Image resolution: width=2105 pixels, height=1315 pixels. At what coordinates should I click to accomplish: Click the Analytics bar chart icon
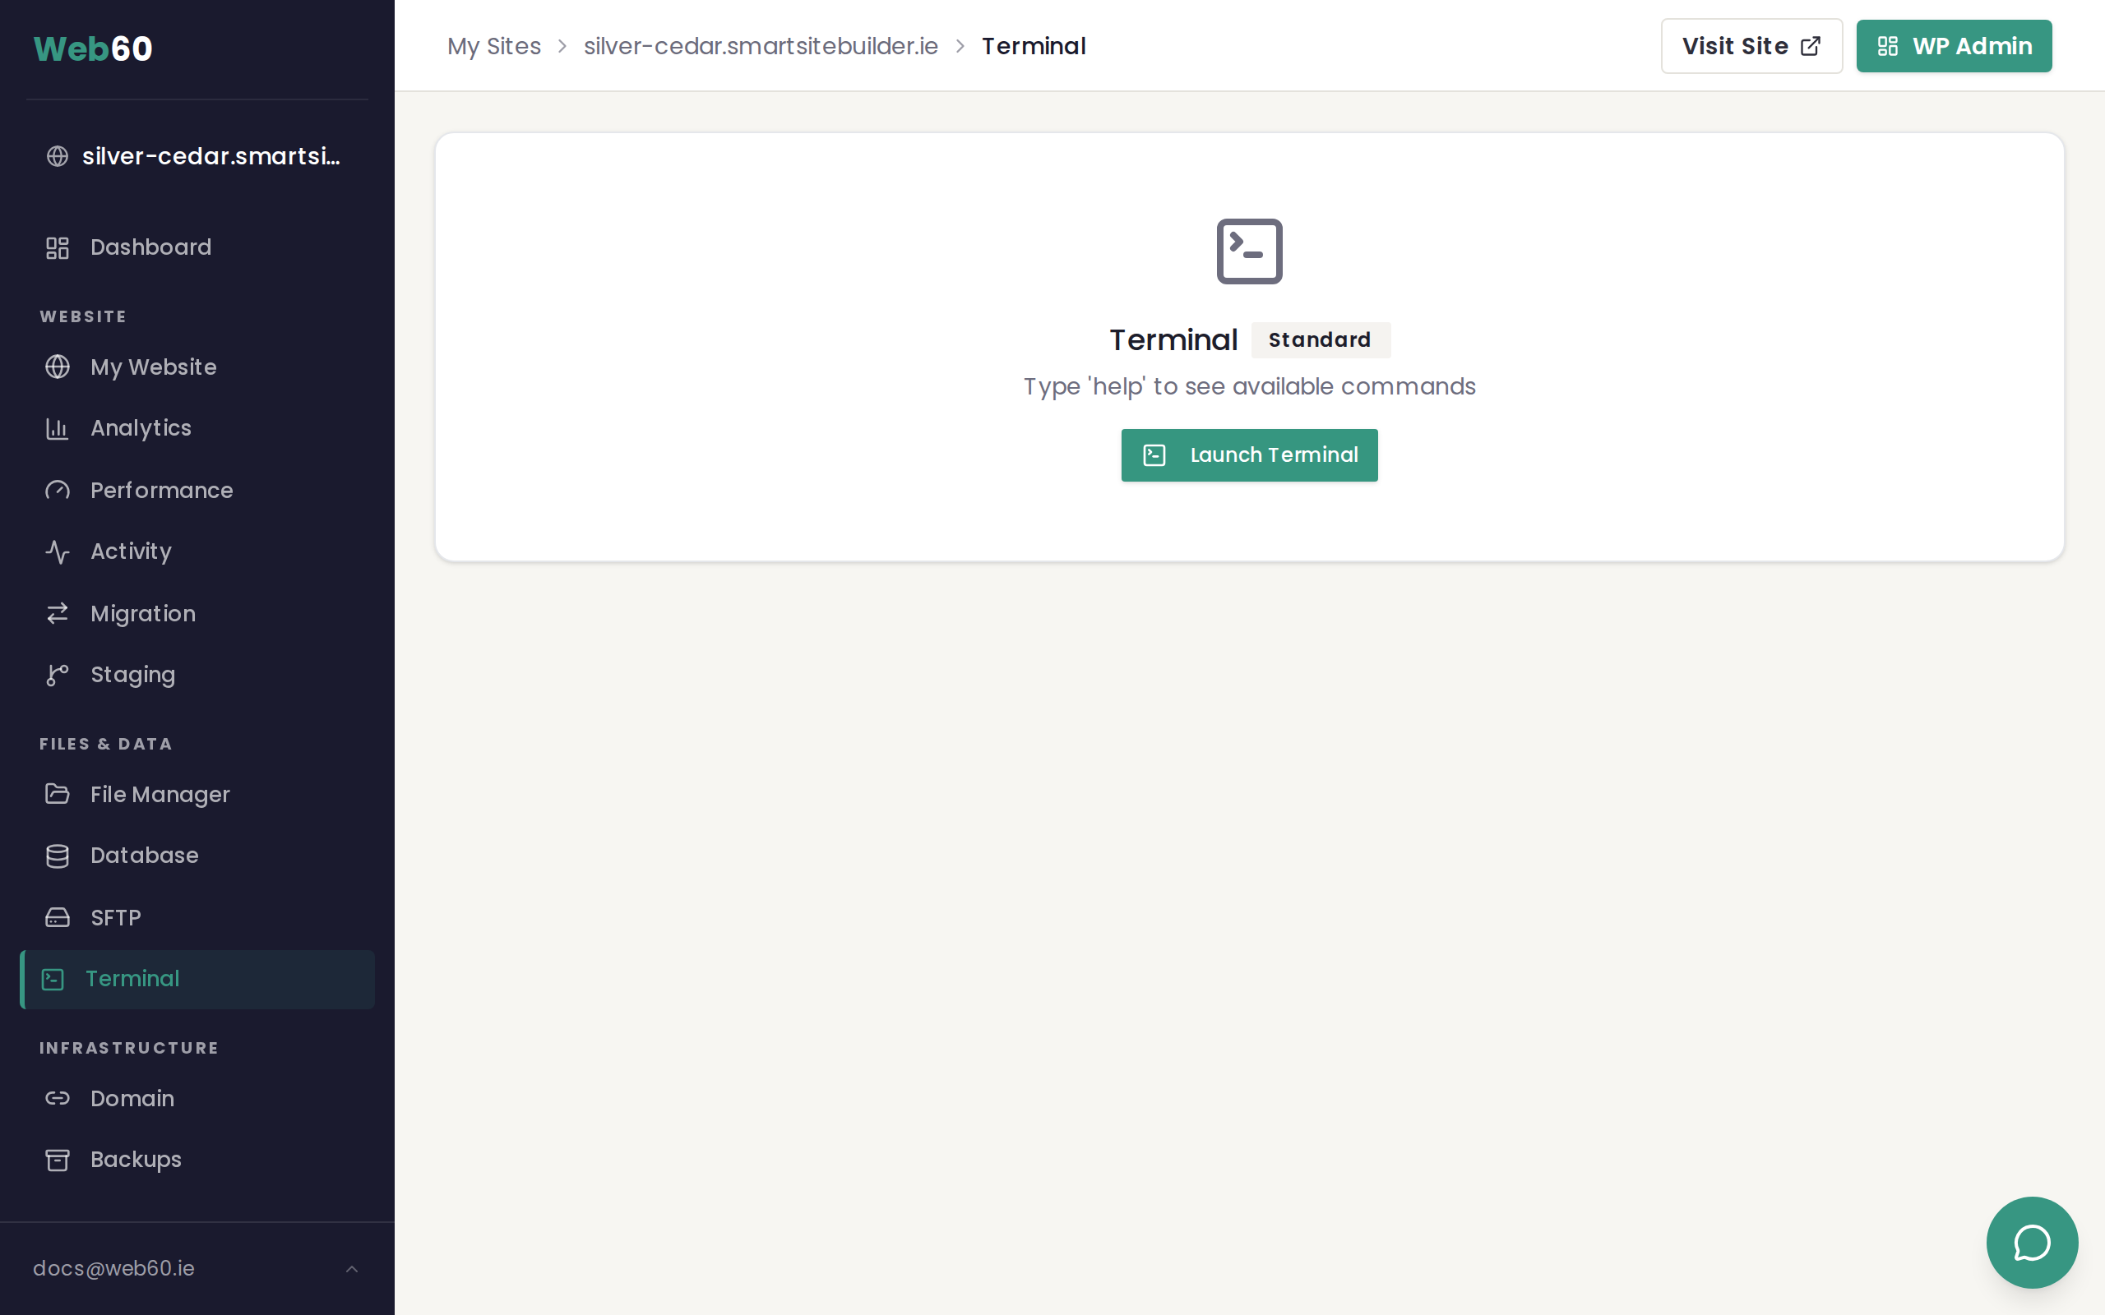pyautogui.click(x=58, y=429)
